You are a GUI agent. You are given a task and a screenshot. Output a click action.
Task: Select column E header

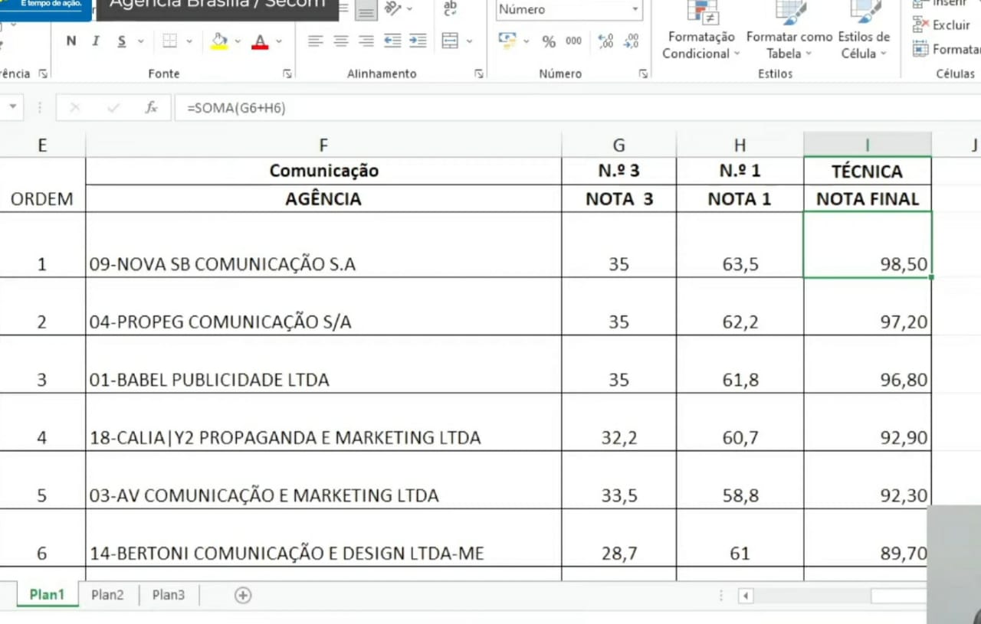coord(42,145)
